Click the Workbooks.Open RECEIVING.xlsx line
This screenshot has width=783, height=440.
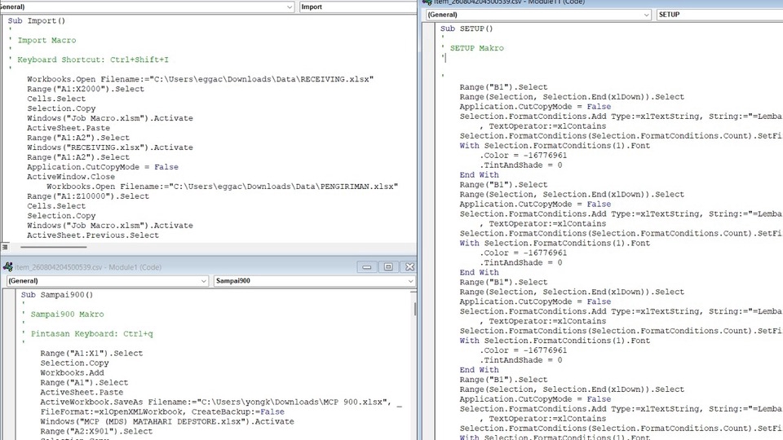pyautogui.click(x=201, y=79)
